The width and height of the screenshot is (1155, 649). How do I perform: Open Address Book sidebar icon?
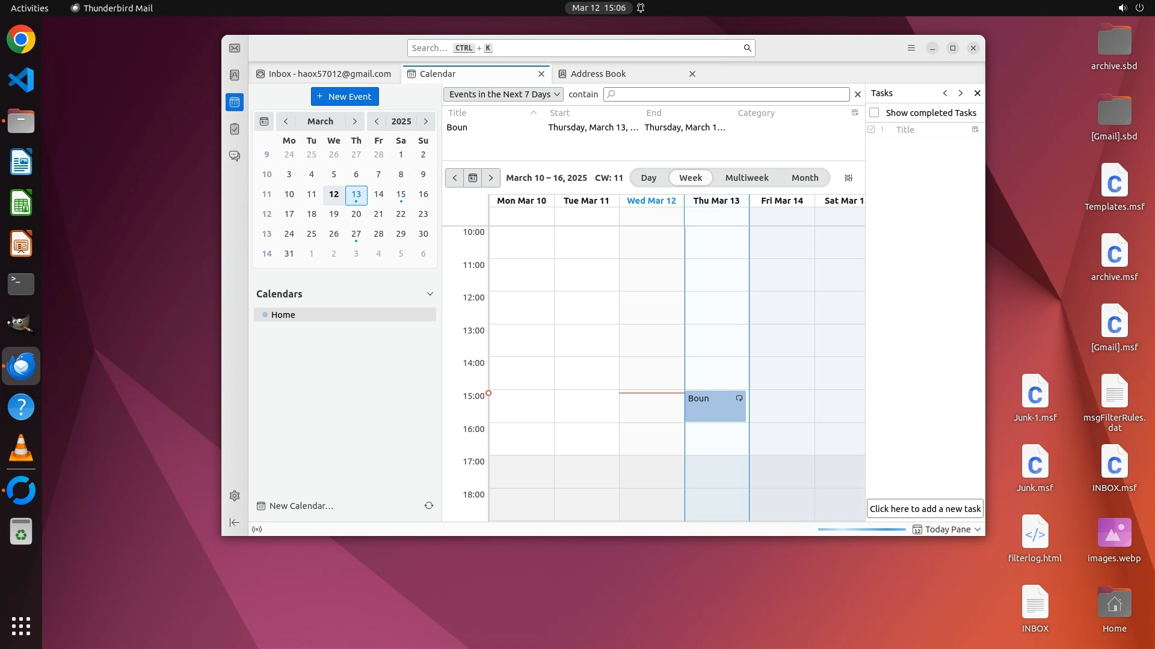click(235, 75)
